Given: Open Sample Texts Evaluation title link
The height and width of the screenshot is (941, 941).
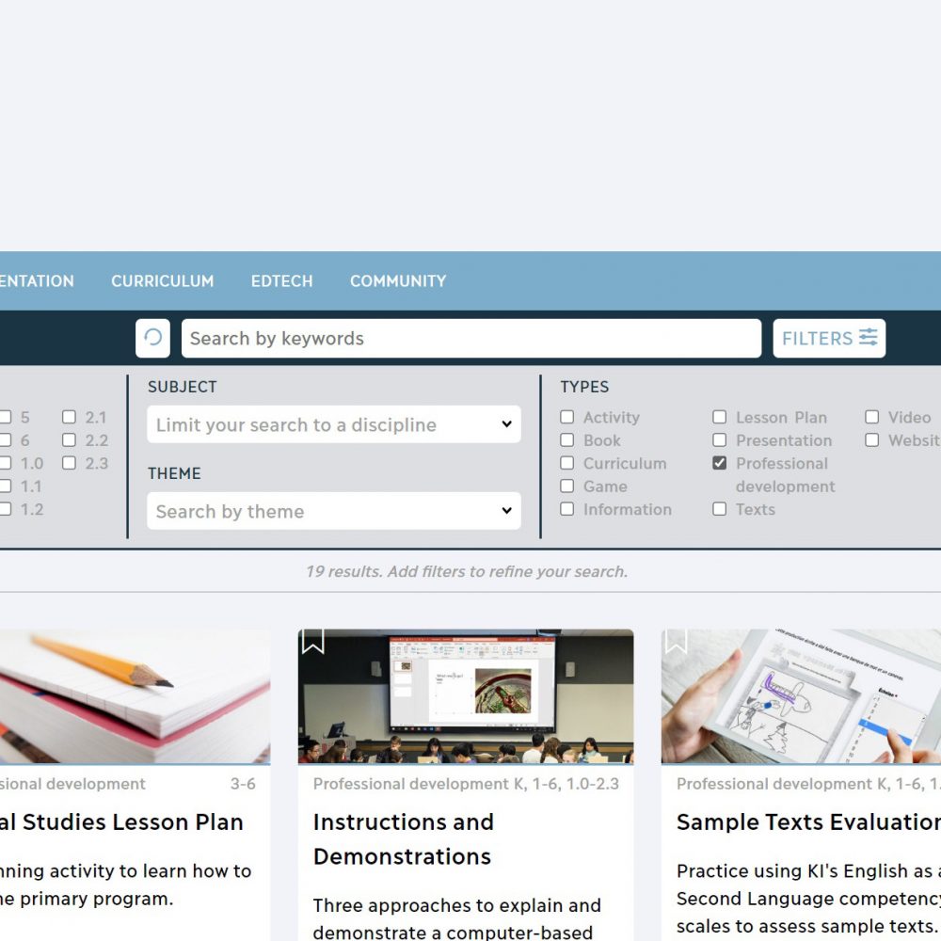Looking at the screenshot, I should [808, 822].
